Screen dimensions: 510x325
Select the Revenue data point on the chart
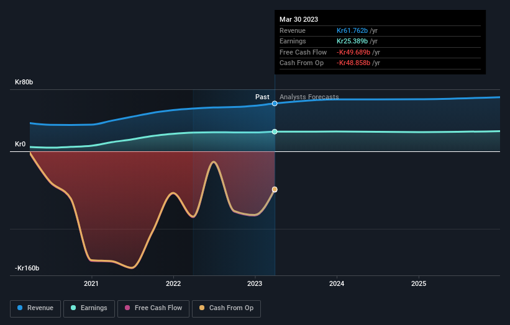[x=275, y=103]
